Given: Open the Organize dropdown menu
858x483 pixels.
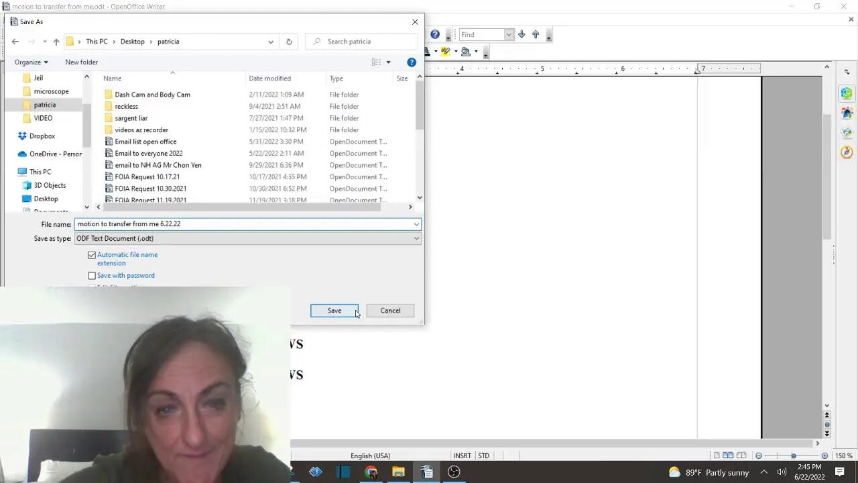Looking at the screenshot, I should tap(31, 62).
